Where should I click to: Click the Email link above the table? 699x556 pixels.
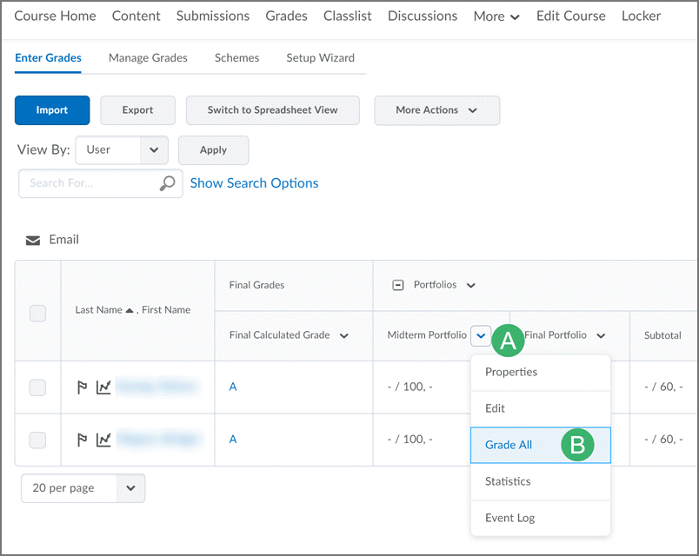coord(63,240)
